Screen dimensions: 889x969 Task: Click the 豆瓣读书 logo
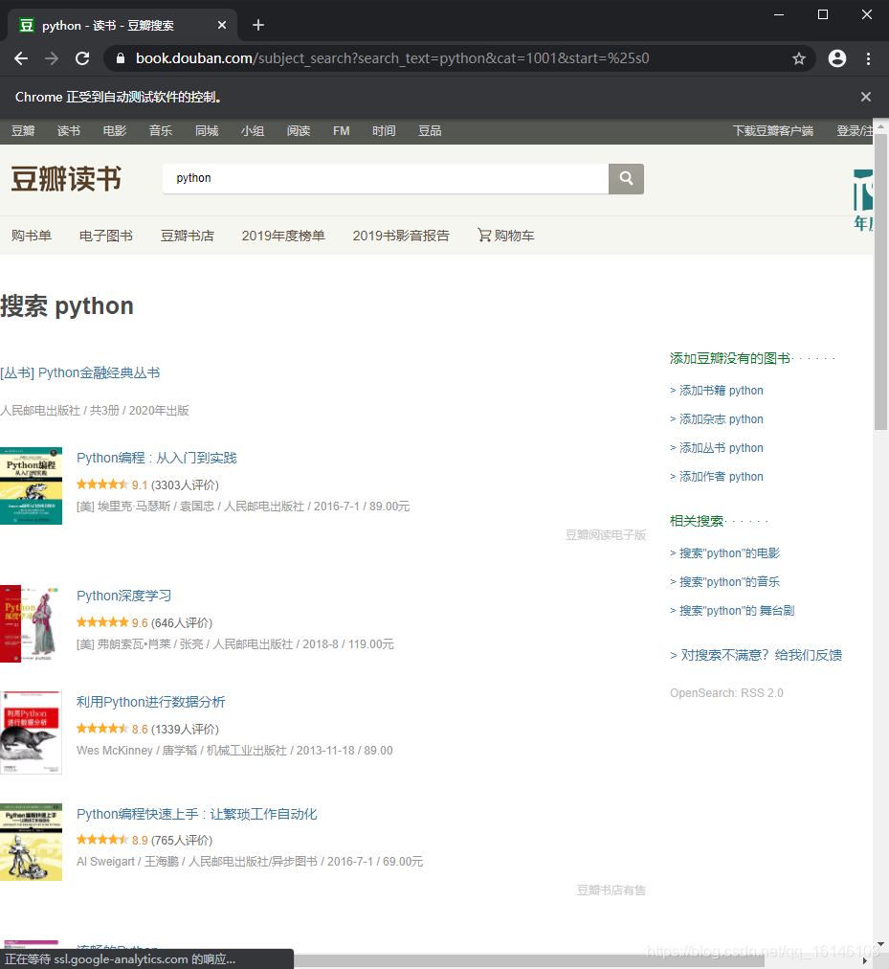point(66,179)
